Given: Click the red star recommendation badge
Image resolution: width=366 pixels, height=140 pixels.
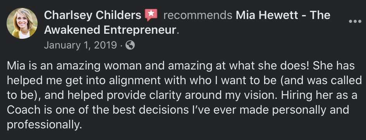Looking at the screenshot, I should (x=151, y=15).
